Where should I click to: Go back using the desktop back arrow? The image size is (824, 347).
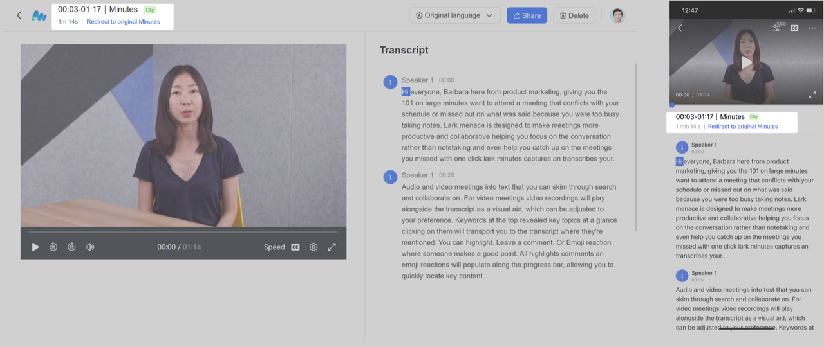click(x=19, y=15)
